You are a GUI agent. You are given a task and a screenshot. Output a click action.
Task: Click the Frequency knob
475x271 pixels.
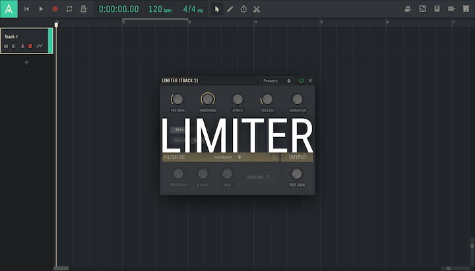178,174
